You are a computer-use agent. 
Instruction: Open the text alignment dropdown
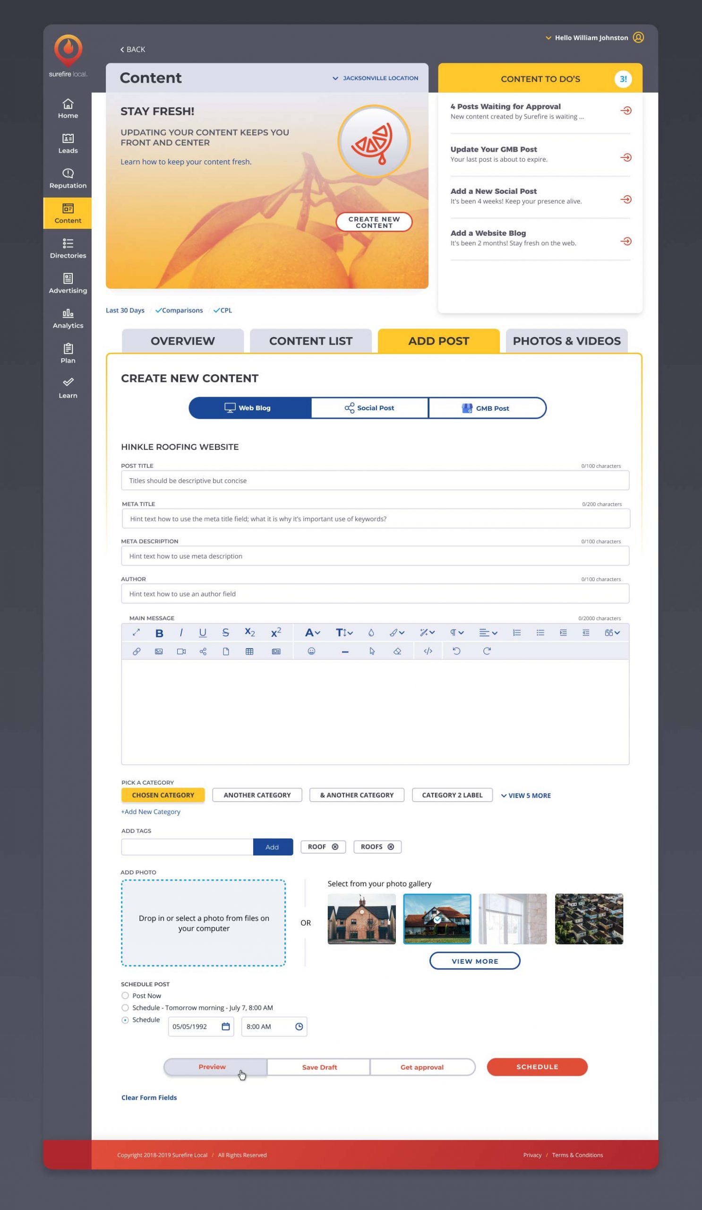(x=488, y=633)
